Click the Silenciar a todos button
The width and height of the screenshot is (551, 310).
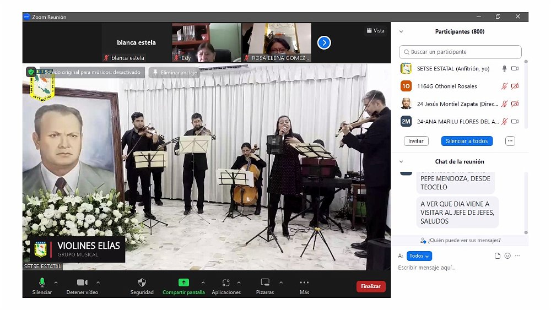[x=467, y=141]
